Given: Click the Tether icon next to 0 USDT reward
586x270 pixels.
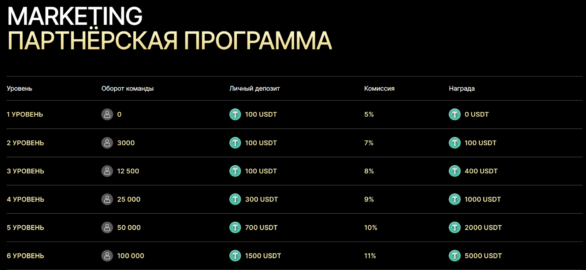Looking at the screenshot, I should click(455, 115).
